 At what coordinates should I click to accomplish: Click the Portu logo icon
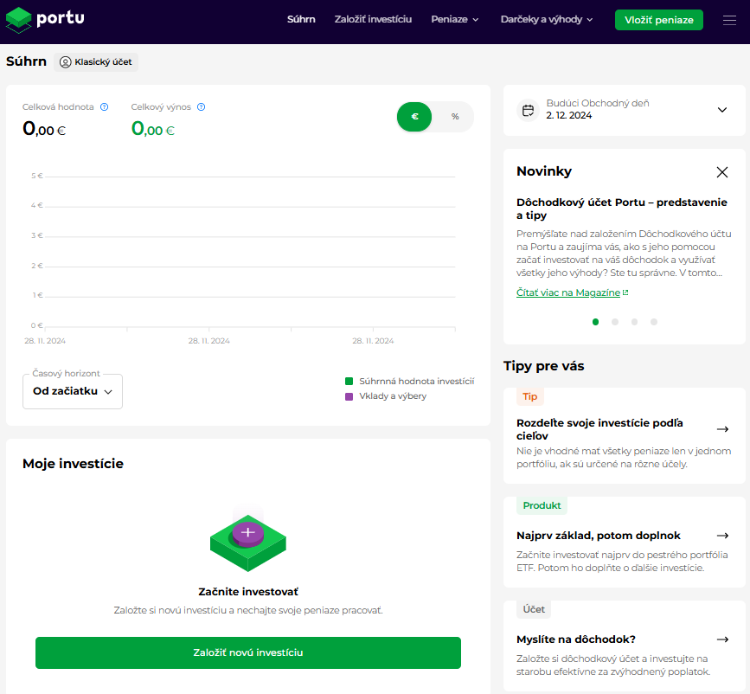click(x=18, y=19)
